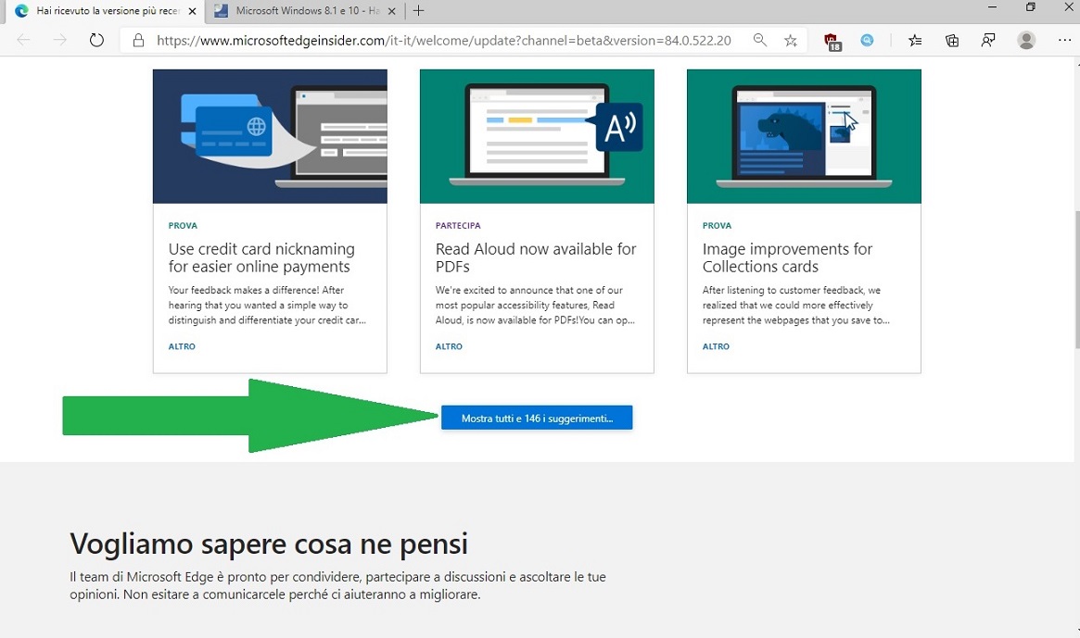Open 'Image improvements for Collections cards' title
This screenshot has width=1080, height=638.
pyautogui.click(x=787, y=257)
